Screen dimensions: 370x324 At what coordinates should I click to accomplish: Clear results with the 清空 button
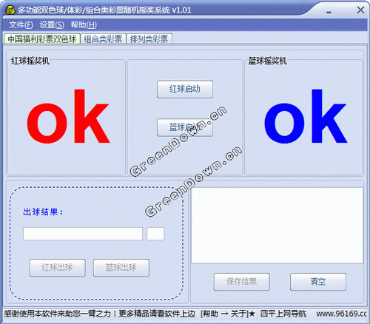[318, 282]
